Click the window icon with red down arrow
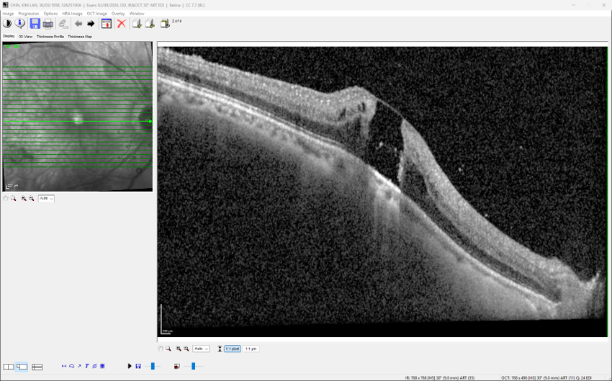 (x=106, y=24)
